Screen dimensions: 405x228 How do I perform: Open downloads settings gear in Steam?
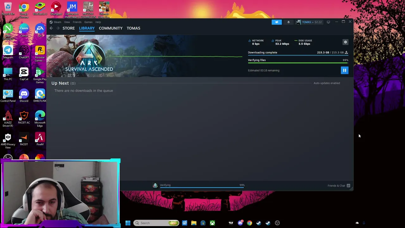coord(346,42)
